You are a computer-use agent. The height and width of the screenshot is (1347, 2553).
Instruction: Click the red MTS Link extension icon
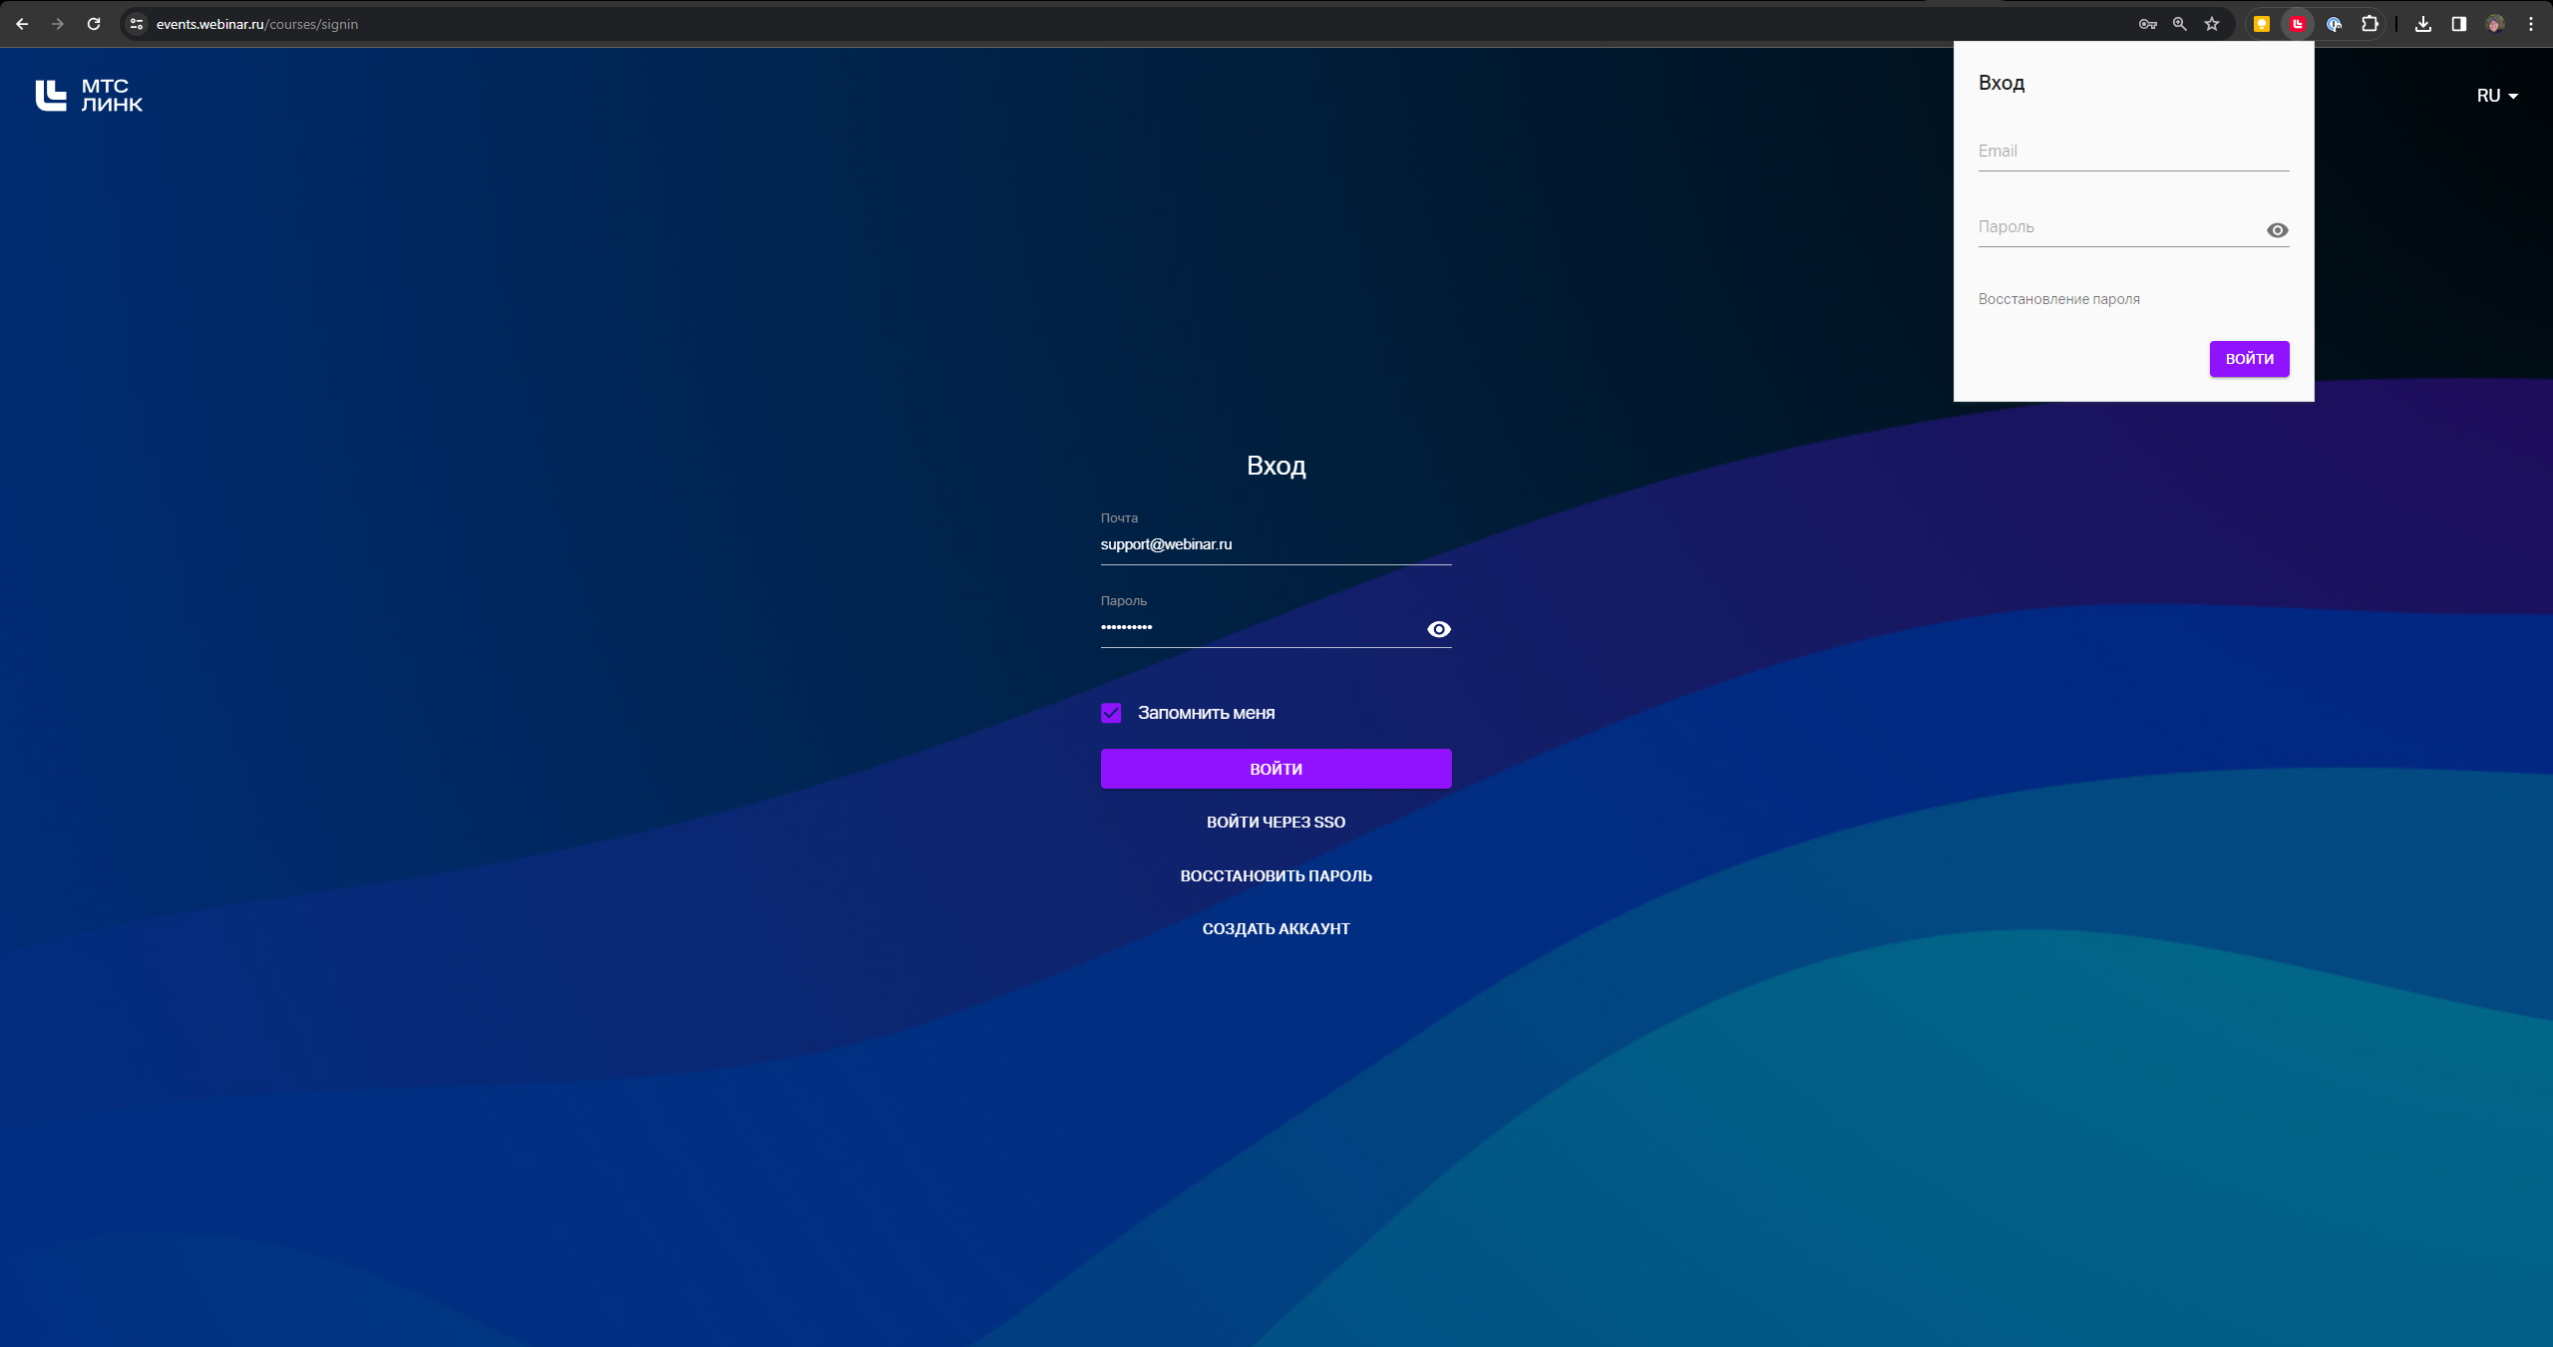point(2298,24)
